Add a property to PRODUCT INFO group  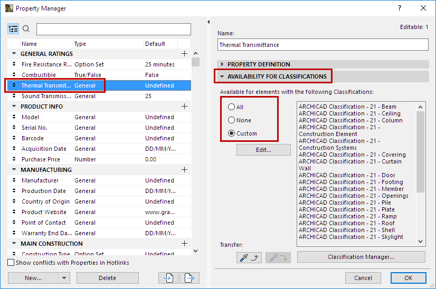[x=184, y=107]
